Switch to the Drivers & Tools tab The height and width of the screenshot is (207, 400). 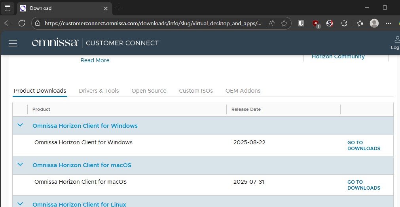99,91
